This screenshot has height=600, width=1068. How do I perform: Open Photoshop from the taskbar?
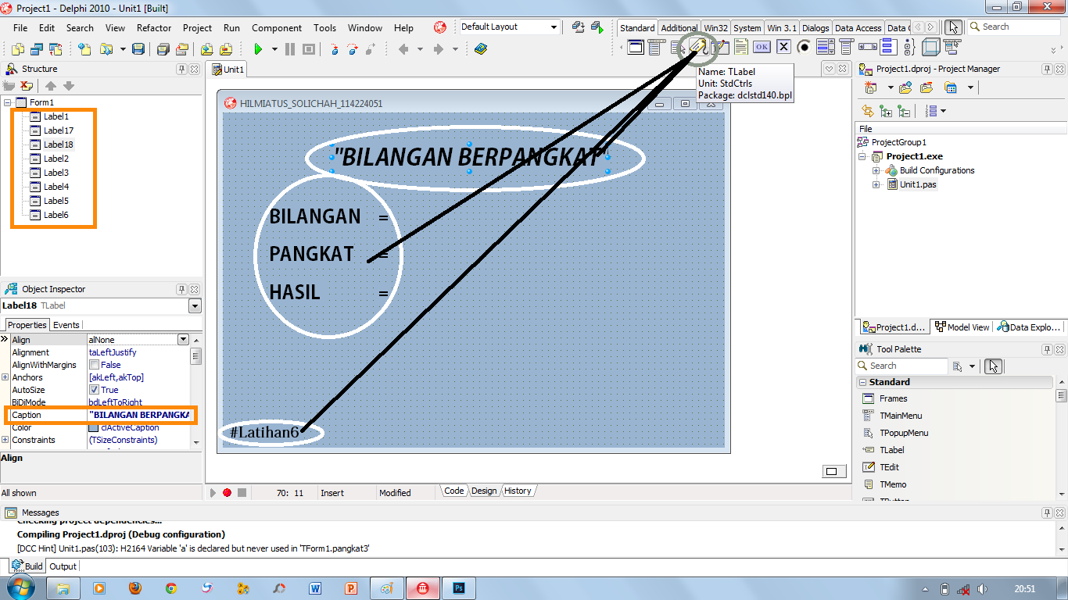[459, 588]
